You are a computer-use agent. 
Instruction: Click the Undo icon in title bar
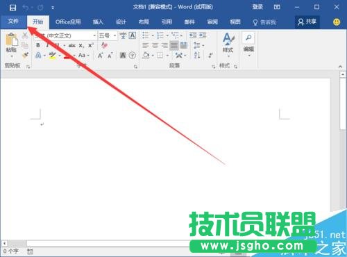26,8
